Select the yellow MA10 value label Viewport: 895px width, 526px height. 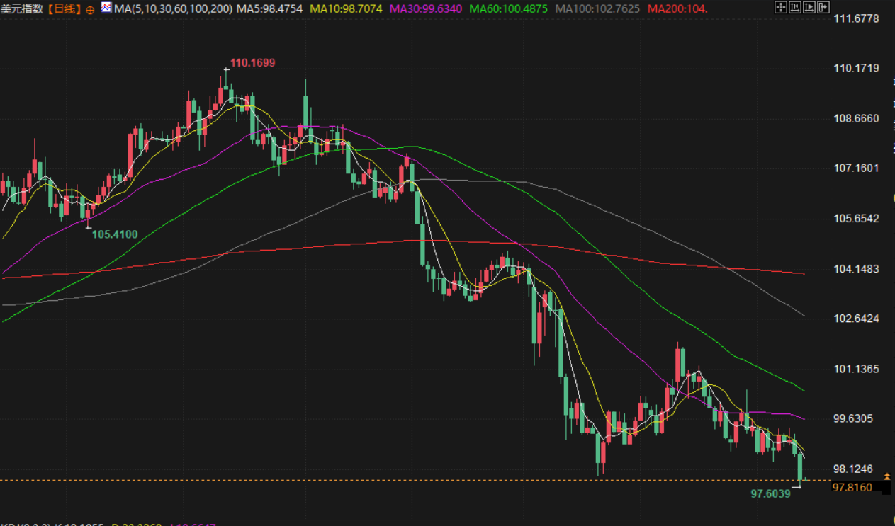click(x=346, y=9)
